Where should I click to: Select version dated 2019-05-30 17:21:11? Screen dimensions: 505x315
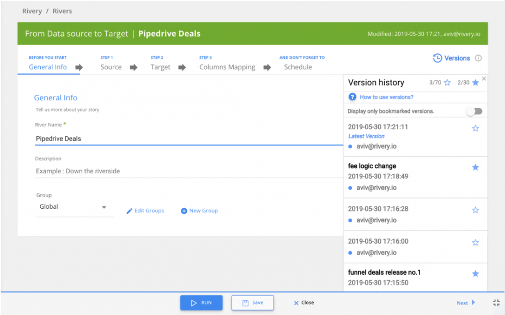click(x=378, y=127)
